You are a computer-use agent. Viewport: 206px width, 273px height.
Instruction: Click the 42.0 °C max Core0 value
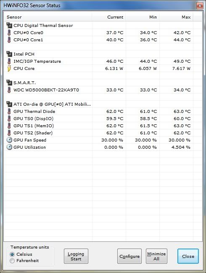point(182,32)
